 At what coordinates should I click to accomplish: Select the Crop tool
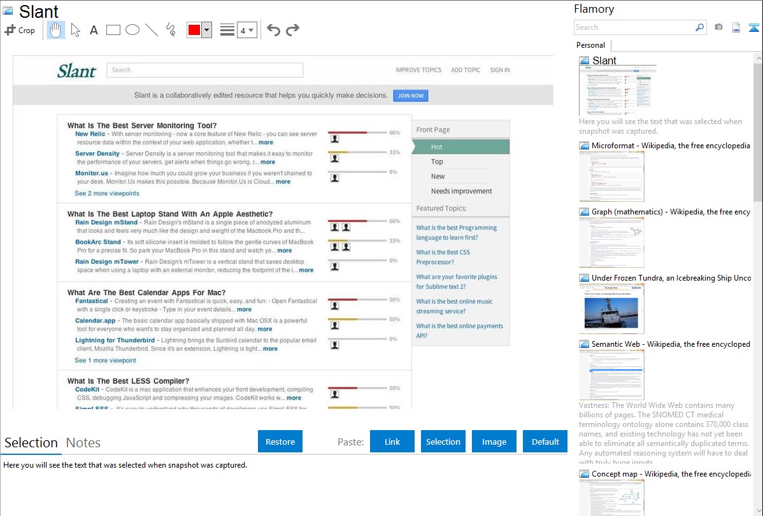click(20, 30)
